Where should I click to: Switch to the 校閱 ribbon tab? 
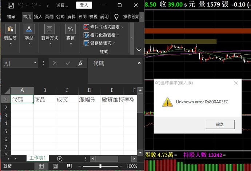click(x=83, y=17)
